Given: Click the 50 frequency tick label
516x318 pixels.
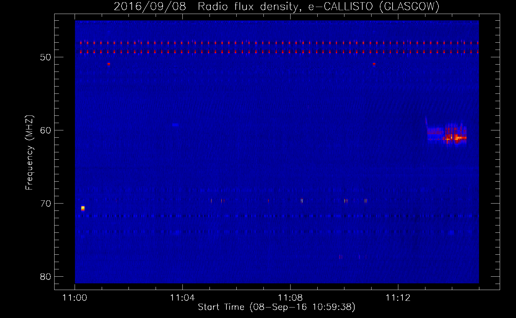Looking at the screenshot, I should (x=46, y=57).
